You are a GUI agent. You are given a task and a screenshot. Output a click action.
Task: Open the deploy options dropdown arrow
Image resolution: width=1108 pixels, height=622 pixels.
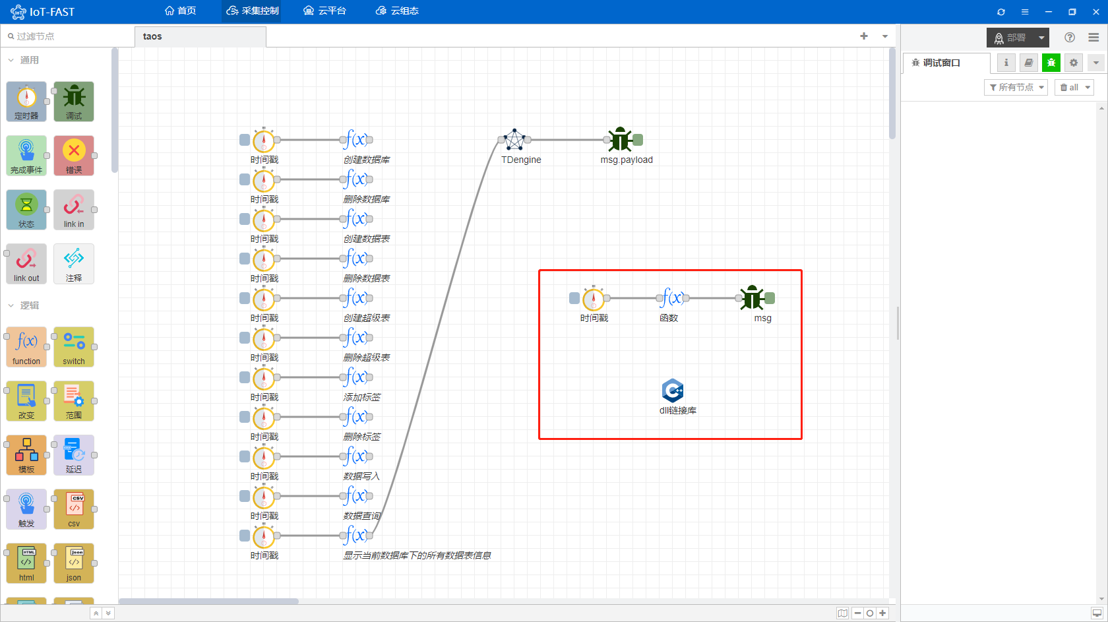coord(1041,38)
